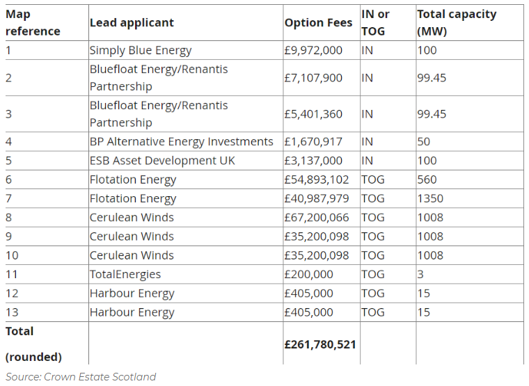This screenshot has width=529, height=386.
Task: Click the 'TotalEnergies' applicant cell
Action: click(125, 274)
